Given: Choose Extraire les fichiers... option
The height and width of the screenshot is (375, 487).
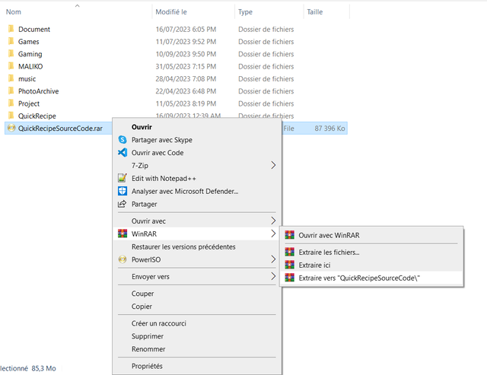Looking at the screenshot, I should pos(329,252).
